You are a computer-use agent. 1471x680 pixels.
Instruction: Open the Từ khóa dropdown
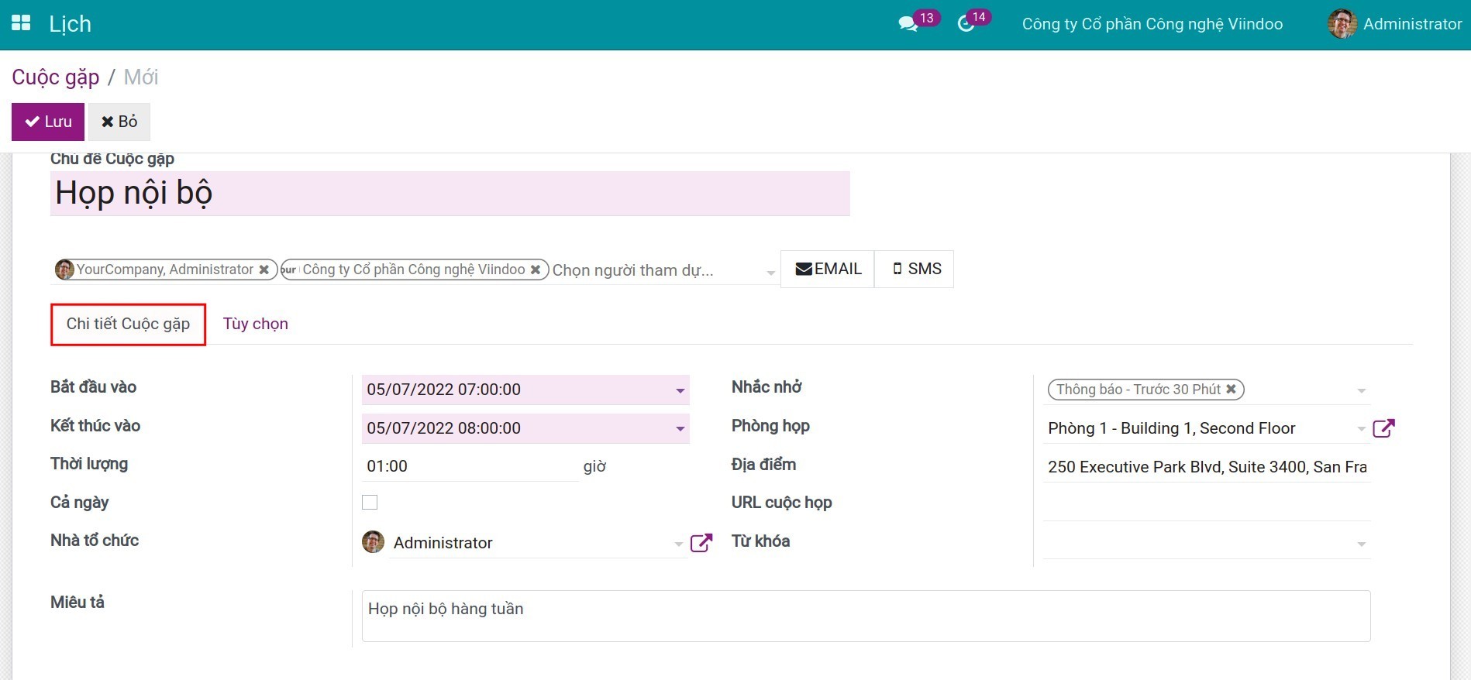click(1361, 544)
